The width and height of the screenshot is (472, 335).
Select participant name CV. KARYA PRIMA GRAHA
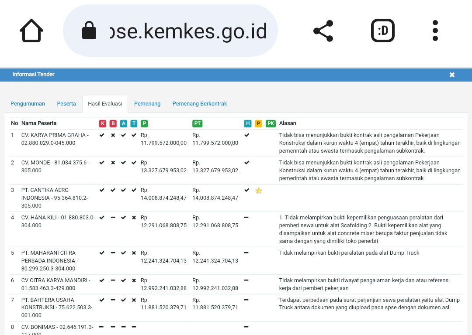tap(55, 139)
